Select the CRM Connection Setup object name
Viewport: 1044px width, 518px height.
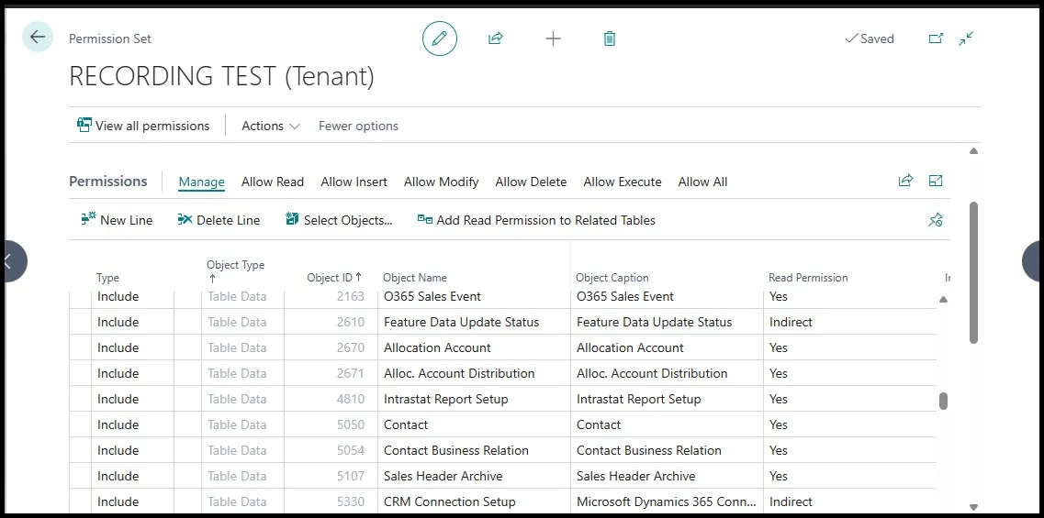click(x=449, y=501)
